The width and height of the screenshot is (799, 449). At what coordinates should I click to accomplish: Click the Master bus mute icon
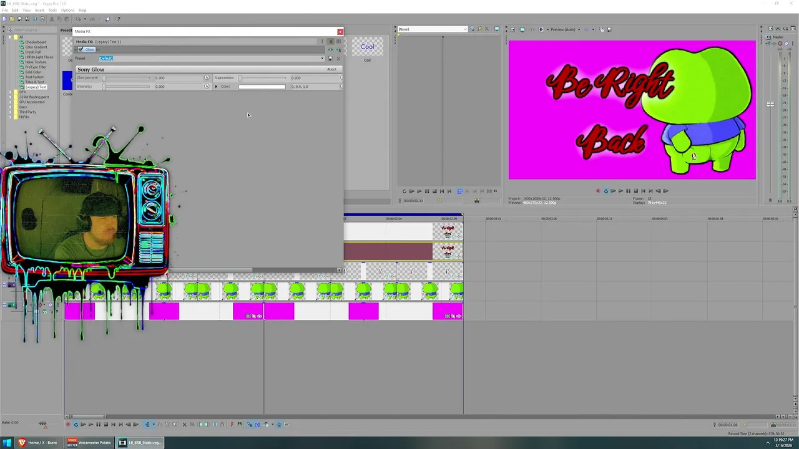(x=787, y=43)
